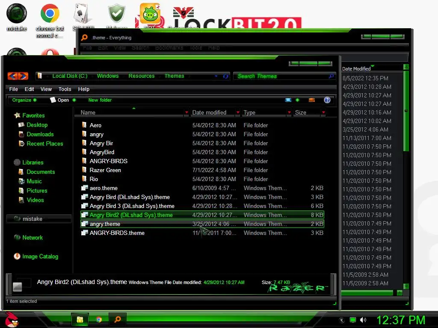This screenshot has height=328, width=438.
Task: Select ANGRY-BIRDS.theme file
Action: pyautogui.click(x=202, y=233)
